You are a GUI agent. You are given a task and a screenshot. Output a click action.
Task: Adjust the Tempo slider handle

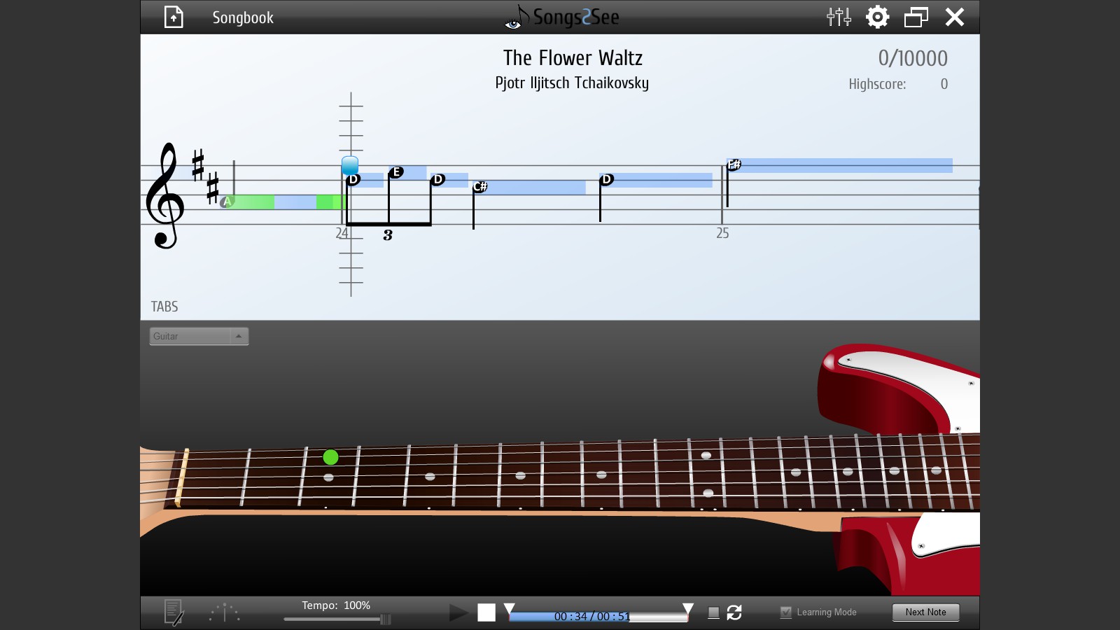385,619
